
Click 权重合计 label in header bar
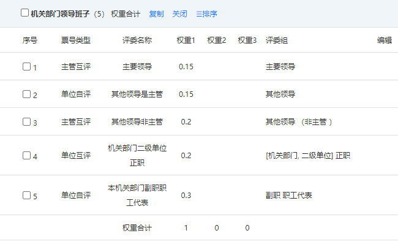tap(126, 13)
